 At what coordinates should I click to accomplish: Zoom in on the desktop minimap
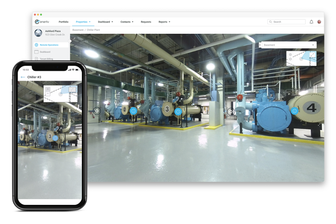coord(290,55)
